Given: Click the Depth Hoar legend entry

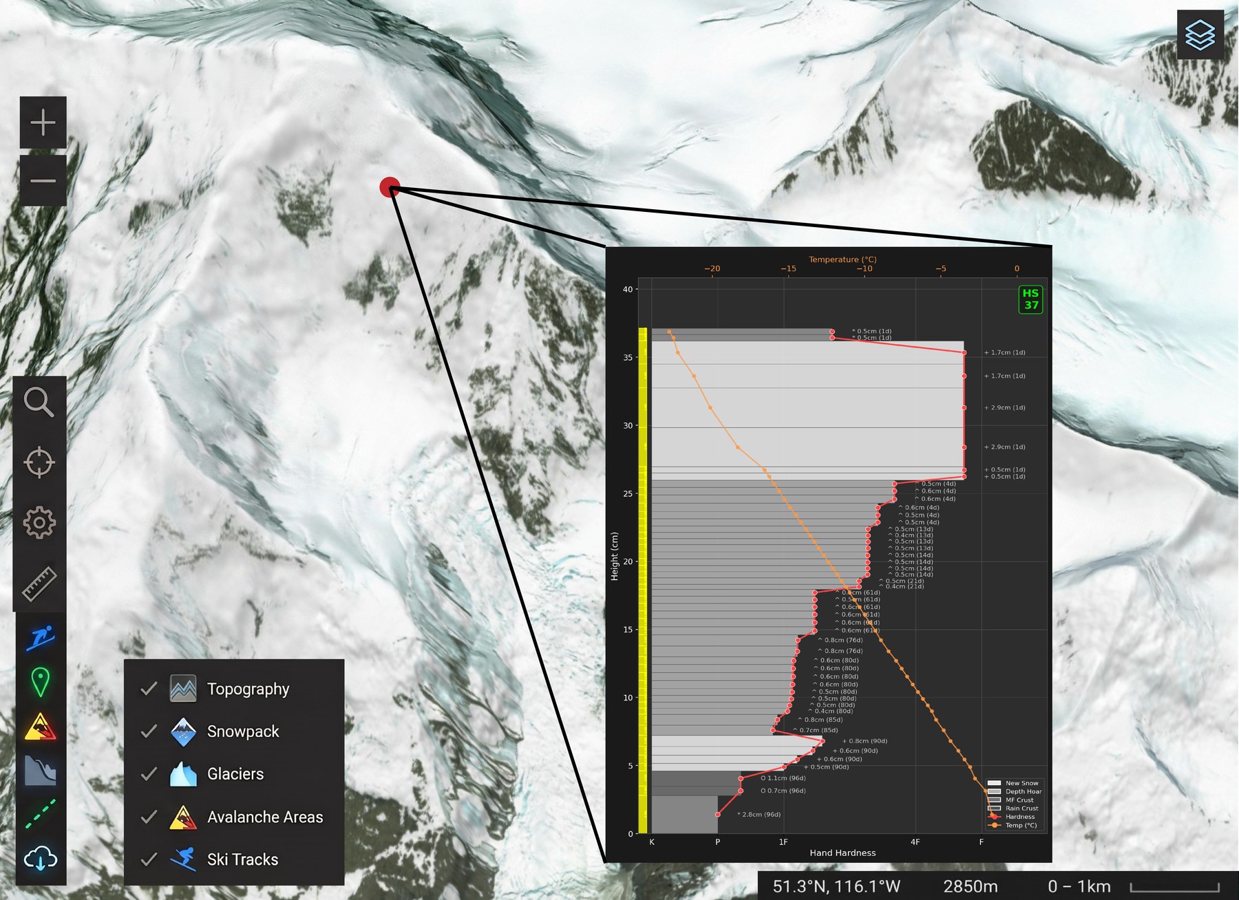Looking at the screenshot, I should pos(1015,791).
